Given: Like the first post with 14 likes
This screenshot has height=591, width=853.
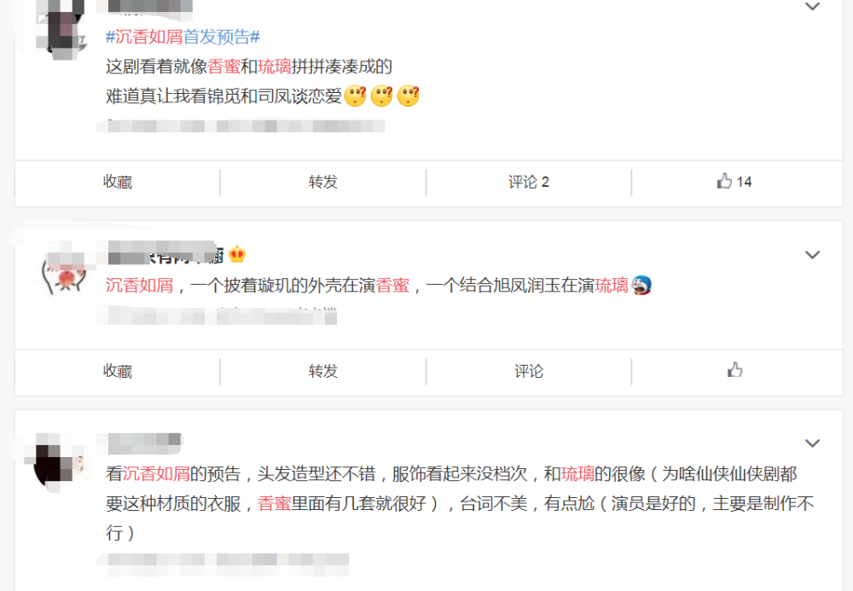Looking at the screenshot, I should click(x=734, y=182).
